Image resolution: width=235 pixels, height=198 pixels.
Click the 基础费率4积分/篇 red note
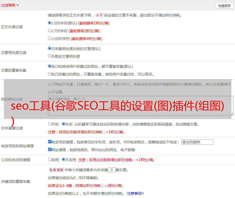click(x=86, y=39)
